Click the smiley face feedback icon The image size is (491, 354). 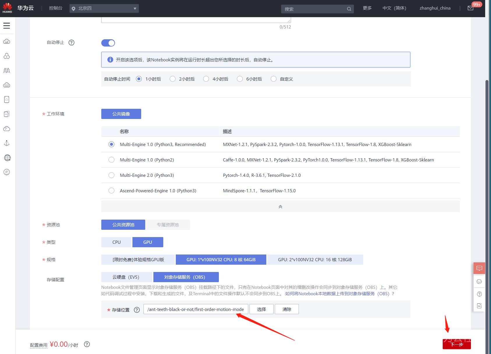coord(479,282)
